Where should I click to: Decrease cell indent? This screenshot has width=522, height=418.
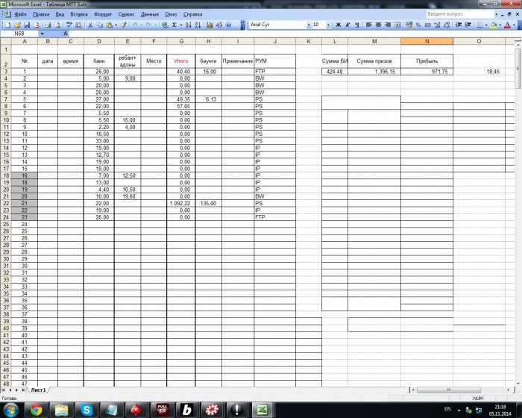[459, 25]
